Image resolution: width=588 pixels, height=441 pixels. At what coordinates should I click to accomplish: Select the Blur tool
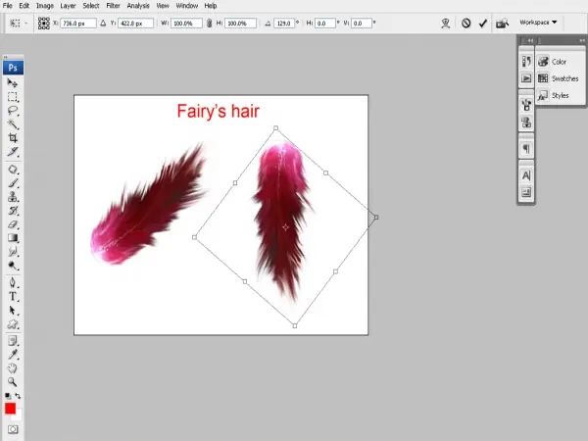[13, 252]
